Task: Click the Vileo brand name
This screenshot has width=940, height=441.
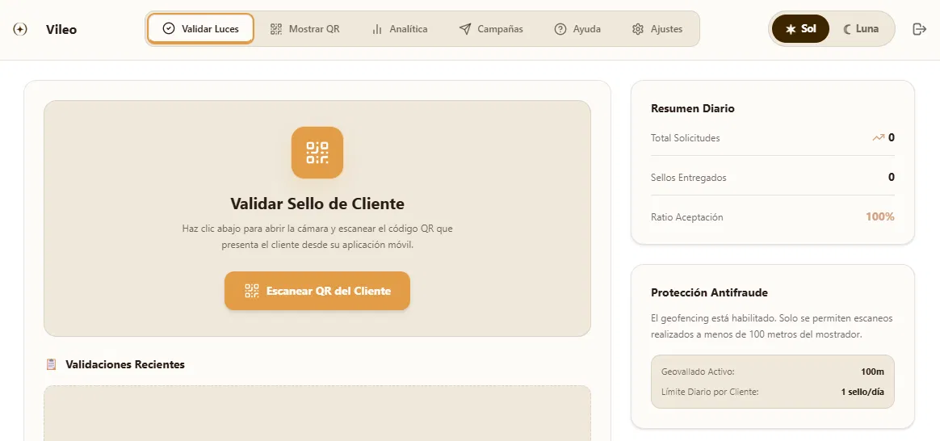Action: point(61,29)
